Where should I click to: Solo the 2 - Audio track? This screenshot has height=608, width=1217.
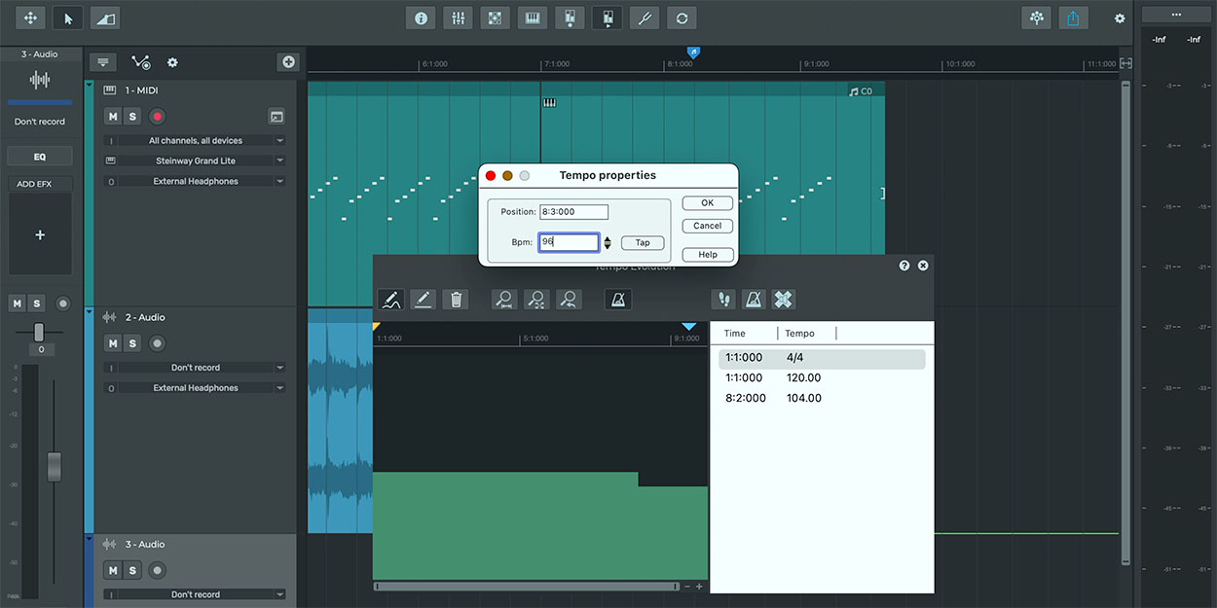133,343
